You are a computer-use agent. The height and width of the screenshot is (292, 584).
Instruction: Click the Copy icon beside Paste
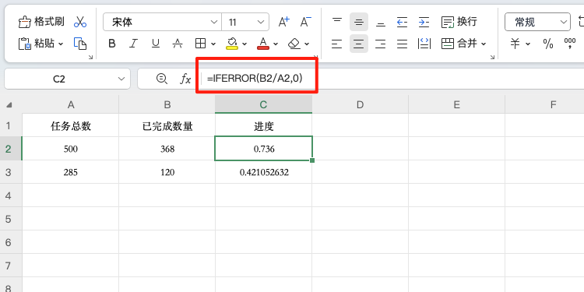tap(80, 44)
